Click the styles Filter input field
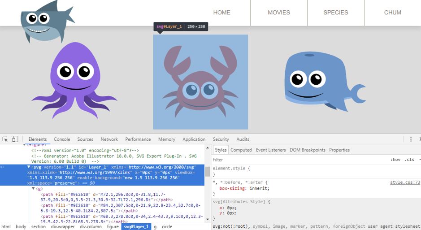Viewport: 421px width, 230px height. 296,160
